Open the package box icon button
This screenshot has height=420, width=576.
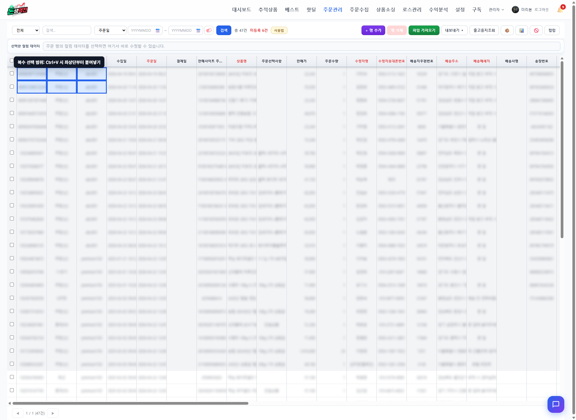[x=507, y=30]
